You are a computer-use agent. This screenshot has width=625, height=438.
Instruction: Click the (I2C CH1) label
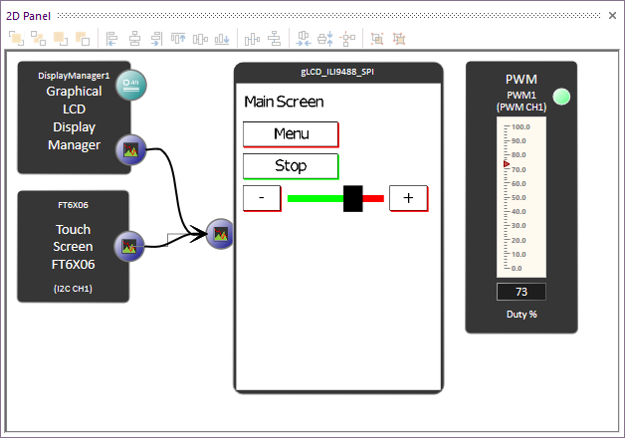point(73,288)
